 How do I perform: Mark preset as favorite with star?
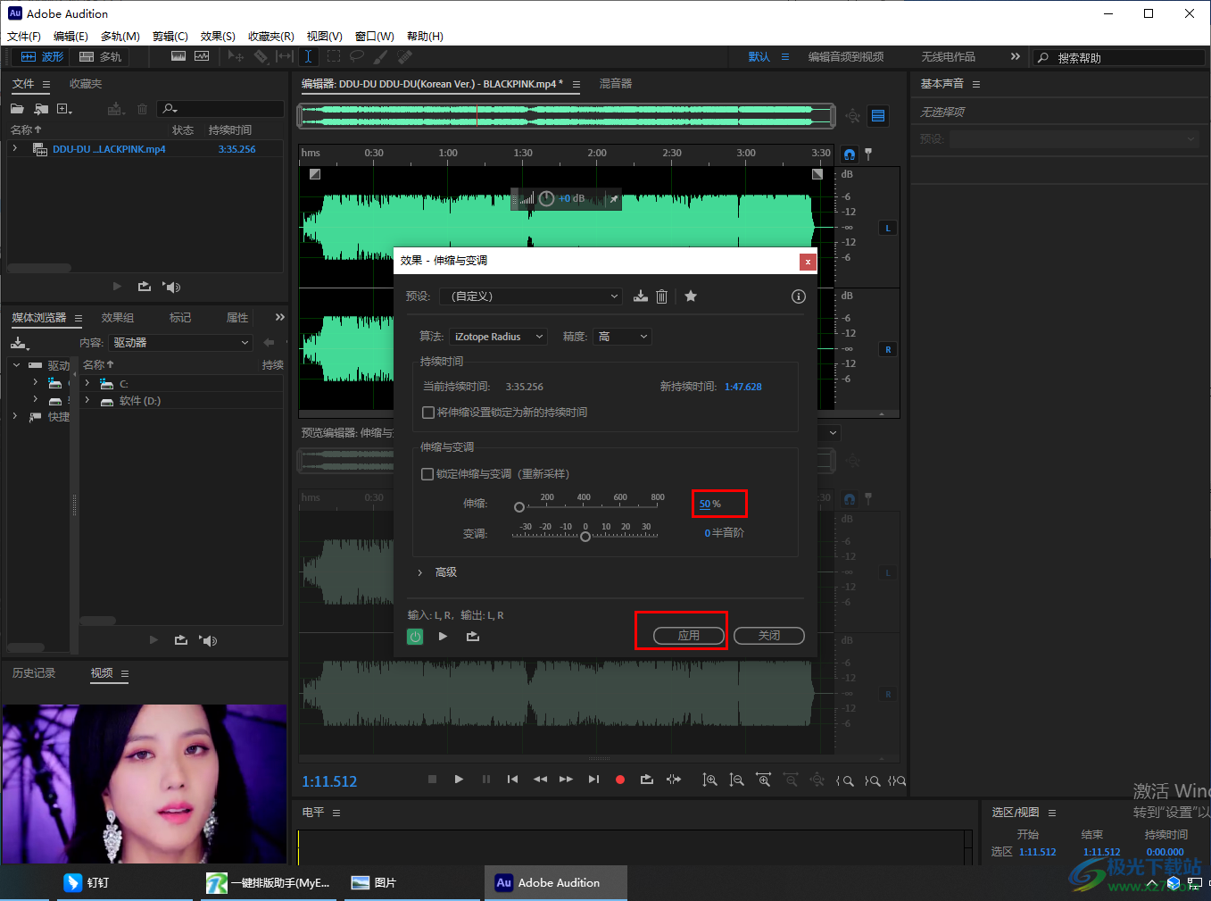point(691,296)
